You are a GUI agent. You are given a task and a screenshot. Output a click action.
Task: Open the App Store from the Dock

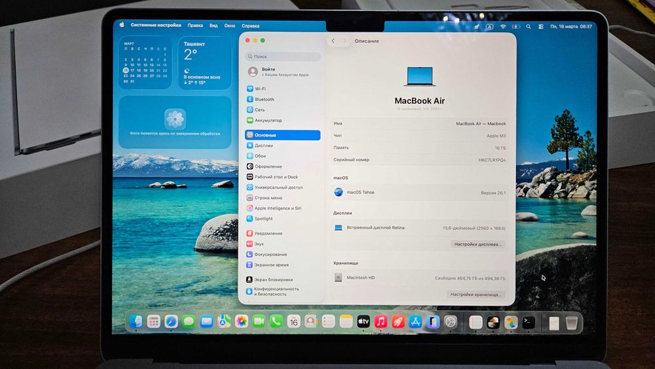(415, 322)
